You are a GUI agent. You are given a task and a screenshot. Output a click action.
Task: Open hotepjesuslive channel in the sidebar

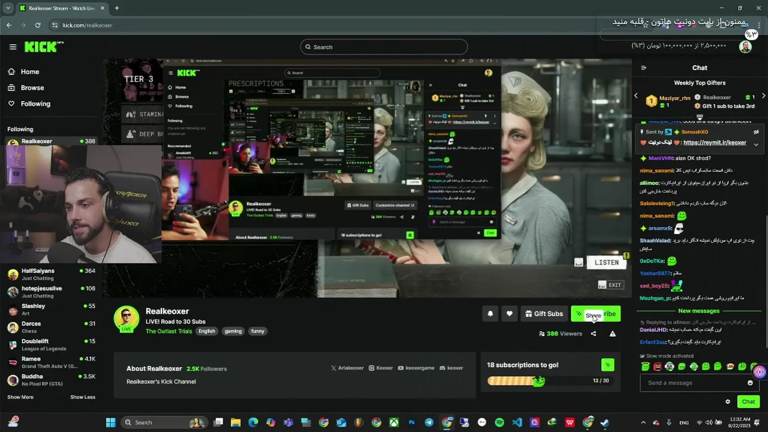[51, 292]
